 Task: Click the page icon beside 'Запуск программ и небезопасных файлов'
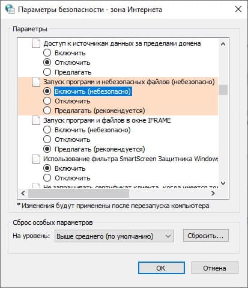[36, 82]
